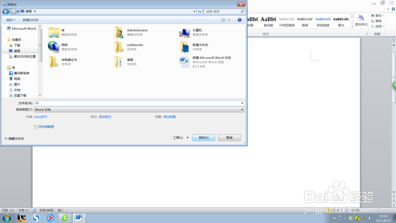Viewport: 396px width, 223px height.
Task: Click 更改样式 change styles icon in Word
Action: 361,21
